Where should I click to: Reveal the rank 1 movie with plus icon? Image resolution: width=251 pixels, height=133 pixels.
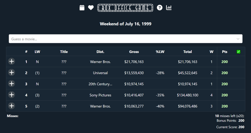[x=11, y=62]
